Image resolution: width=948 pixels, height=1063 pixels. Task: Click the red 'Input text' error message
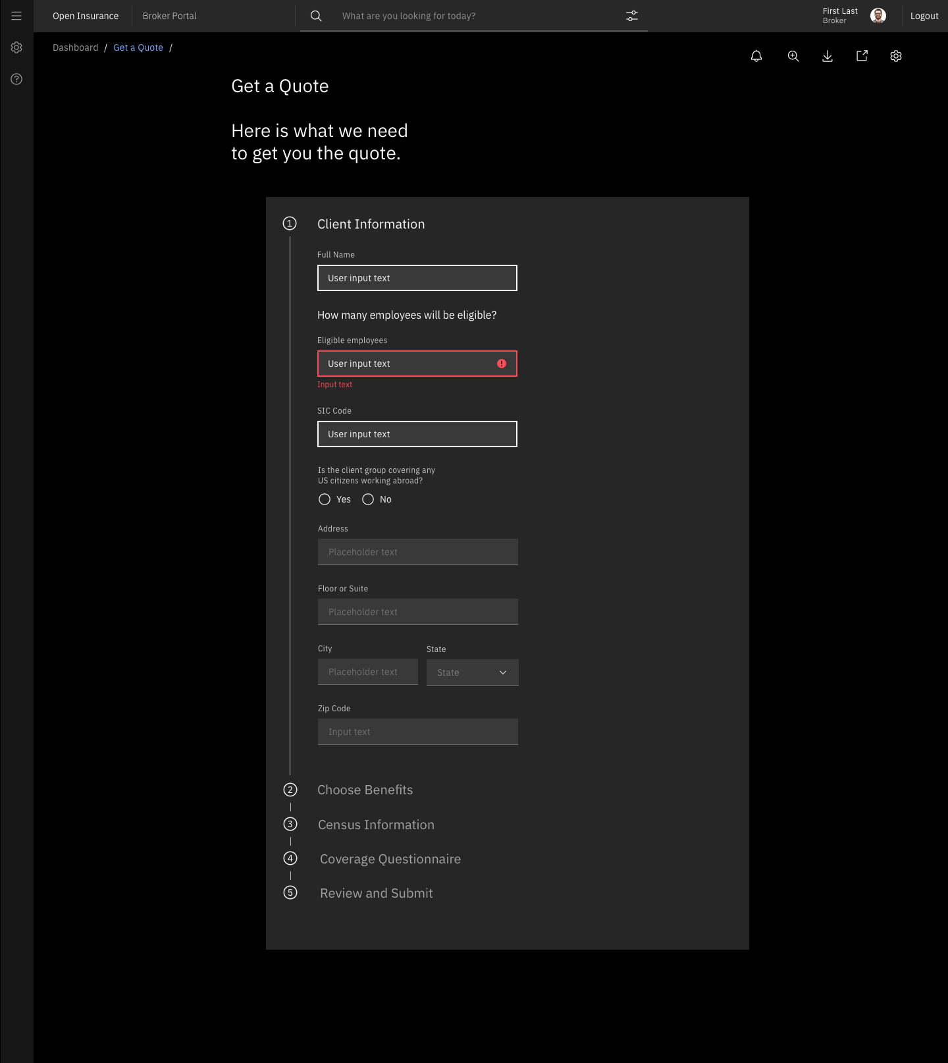[x=334, y=385]
